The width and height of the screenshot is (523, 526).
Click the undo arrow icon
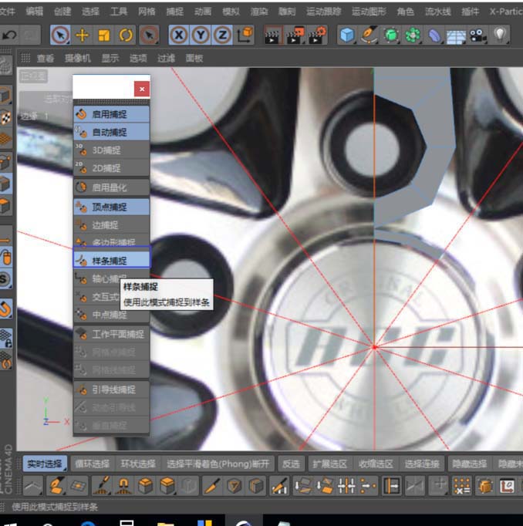10,35
